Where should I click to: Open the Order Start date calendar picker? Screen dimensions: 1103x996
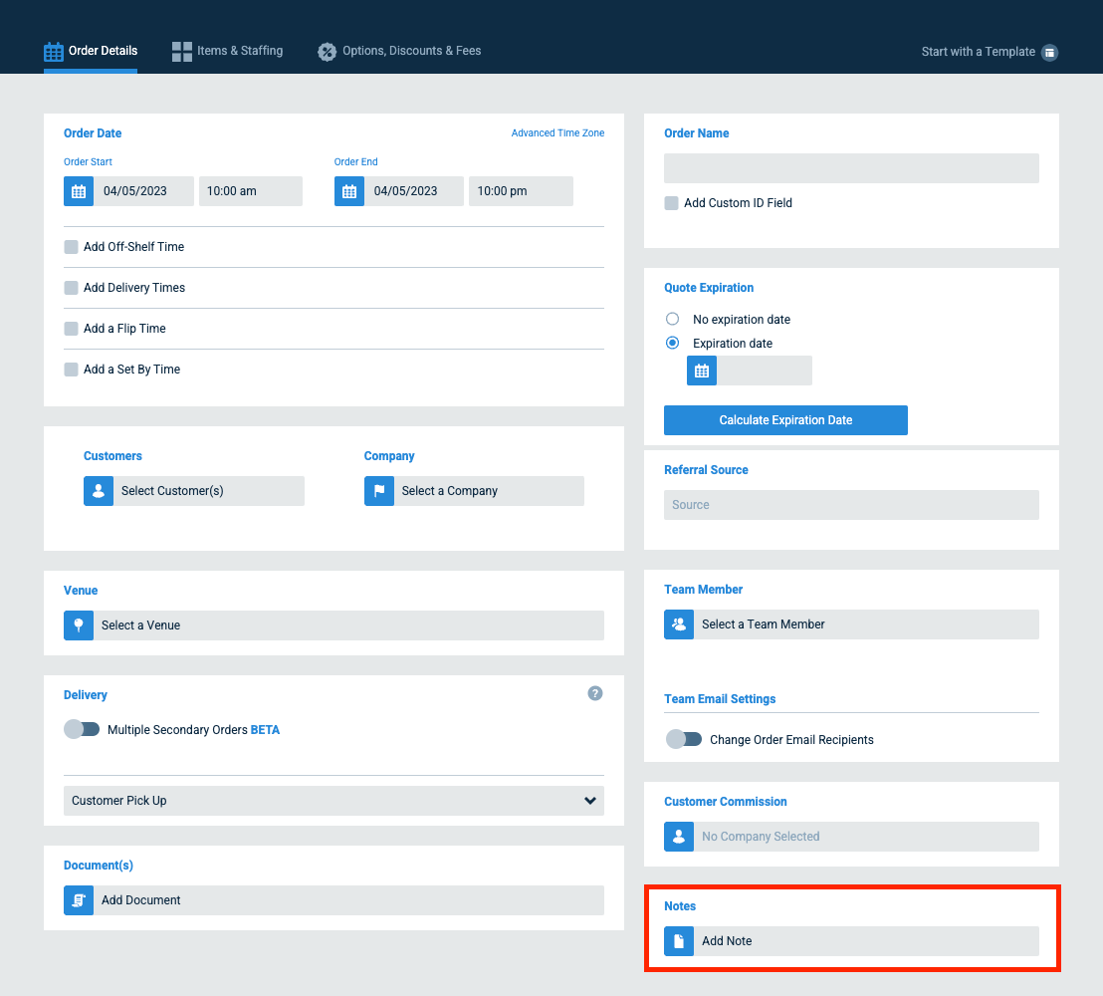[x=79, y=190]
